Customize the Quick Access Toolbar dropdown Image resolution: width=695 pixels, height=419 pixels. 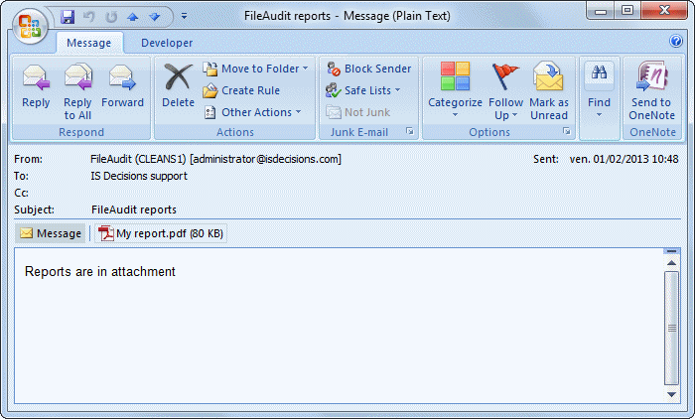184,17
